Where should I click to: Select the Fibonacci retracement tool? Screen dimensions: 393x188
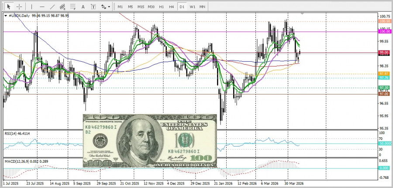[73, 7]
